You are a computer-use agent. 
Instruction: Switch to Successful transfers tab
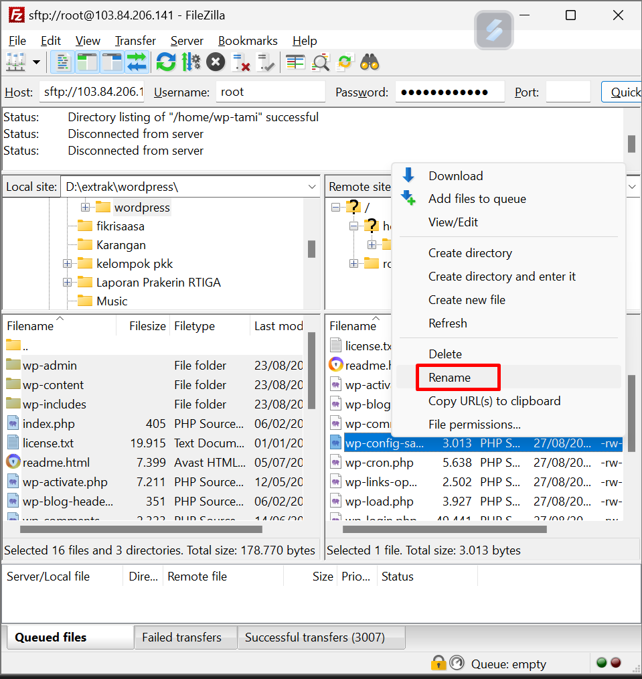[x=321, y=637]
